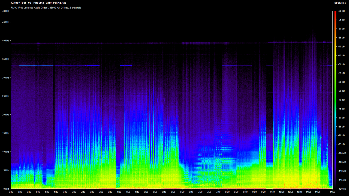Click the 48 kHz frequency axis label
Image resolution: width=349 pixels, height=196 pixels.
tap(6, 11)
